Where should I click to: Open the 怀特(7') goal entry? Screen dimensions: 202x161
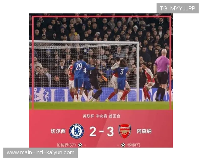click(x=134, y=145)
